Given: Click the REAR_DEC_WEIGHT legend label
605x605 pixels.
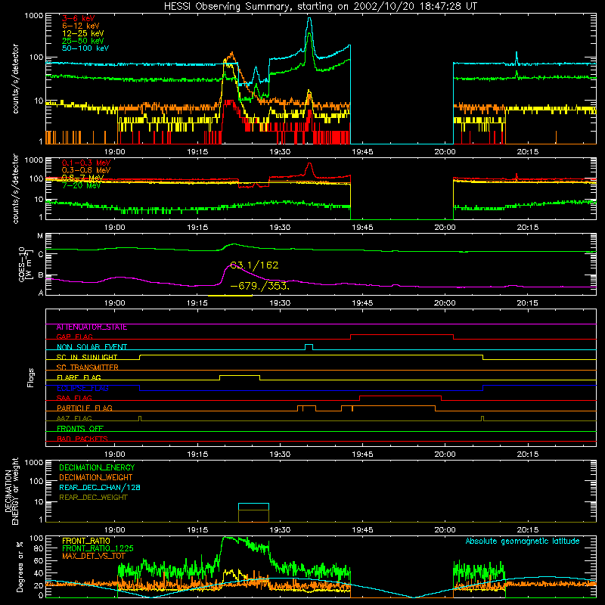Looking at the screenshot, I should pos(93,498).
